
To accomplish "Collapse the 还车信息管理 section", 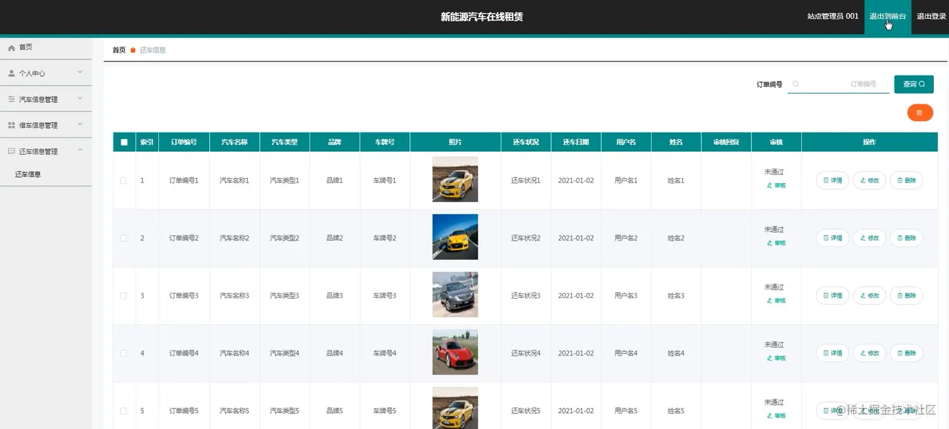I will coord(80,151).
